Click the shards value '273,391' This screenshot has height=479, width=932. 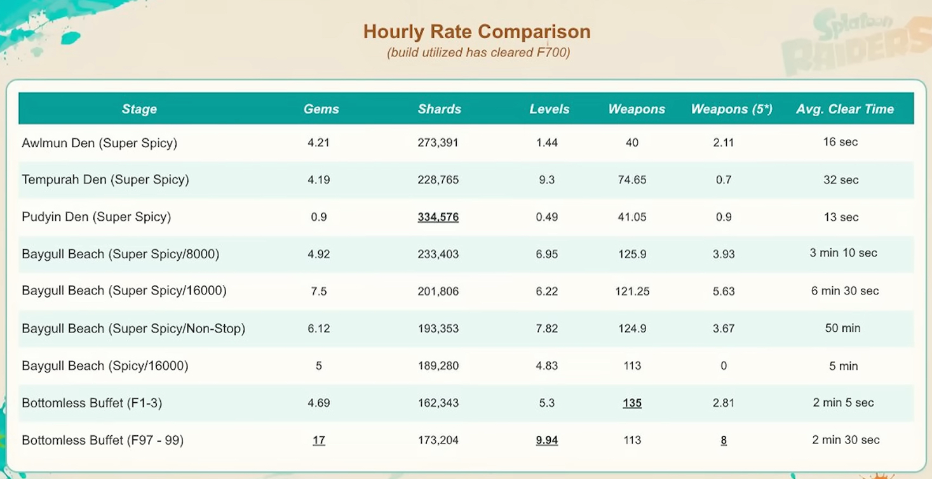click(x=438, y=143)
